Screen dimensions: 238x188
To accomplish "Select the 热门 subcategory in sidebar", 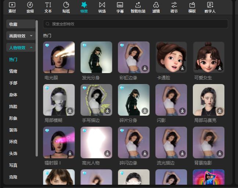I will (x=13, y=59).
